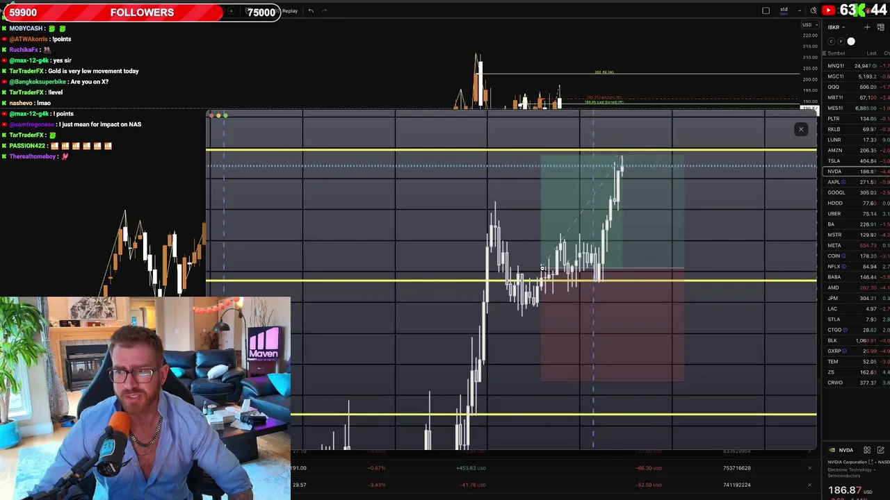Select AMD in the watchlist
The width and height of the screenshot is (890, 500).
pyautogui.click(x=857, y=287)
